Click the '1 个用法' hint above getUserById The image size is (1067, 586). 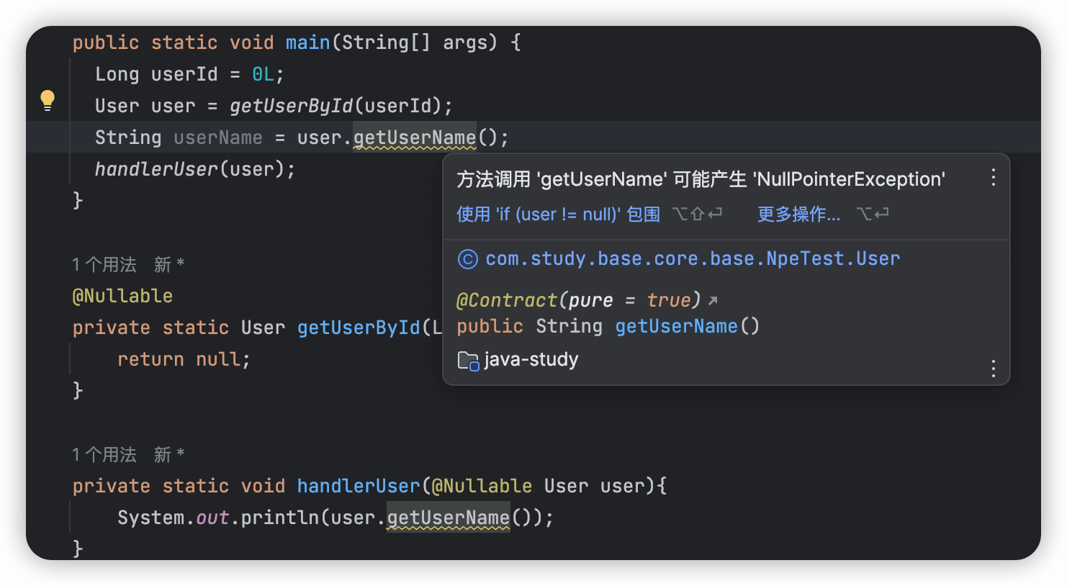click(104, 265)
